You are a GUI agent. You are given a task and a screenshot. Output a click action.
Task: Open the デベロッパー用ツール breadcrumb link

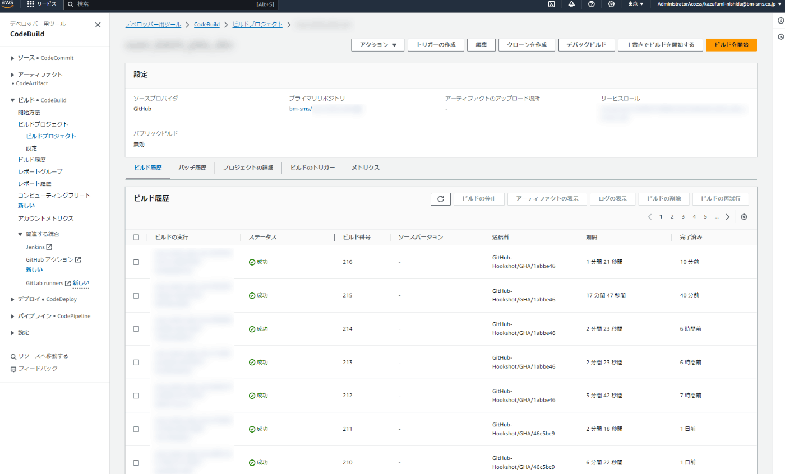(153, 25)
